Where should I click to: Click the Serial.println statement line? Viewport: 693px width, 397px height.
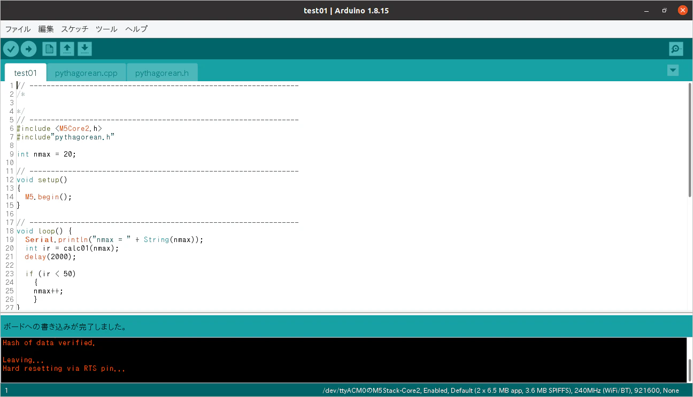click(114, 239)
